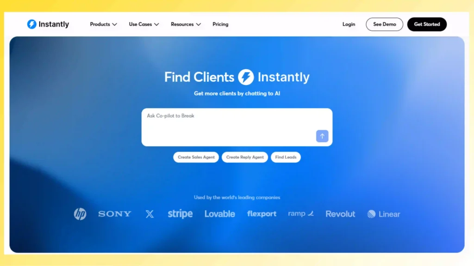Submit prompt with the up-arrow send button
This screenshot has width=474, height=266.
322,136
